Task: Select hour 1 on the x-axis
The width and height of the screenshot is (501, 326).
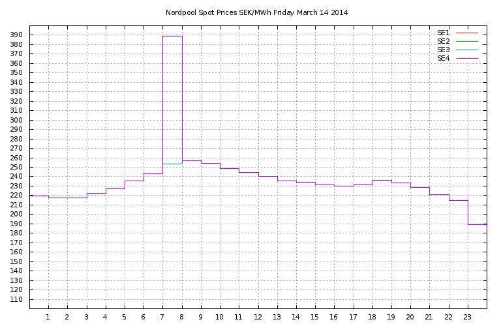Action: coord(48,317)
